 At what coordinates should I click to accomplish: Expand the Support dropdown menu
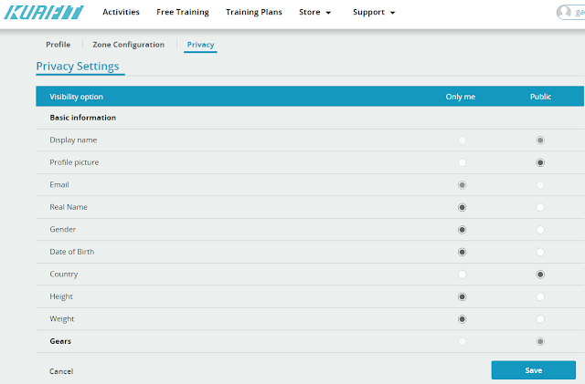click(374, 12)
